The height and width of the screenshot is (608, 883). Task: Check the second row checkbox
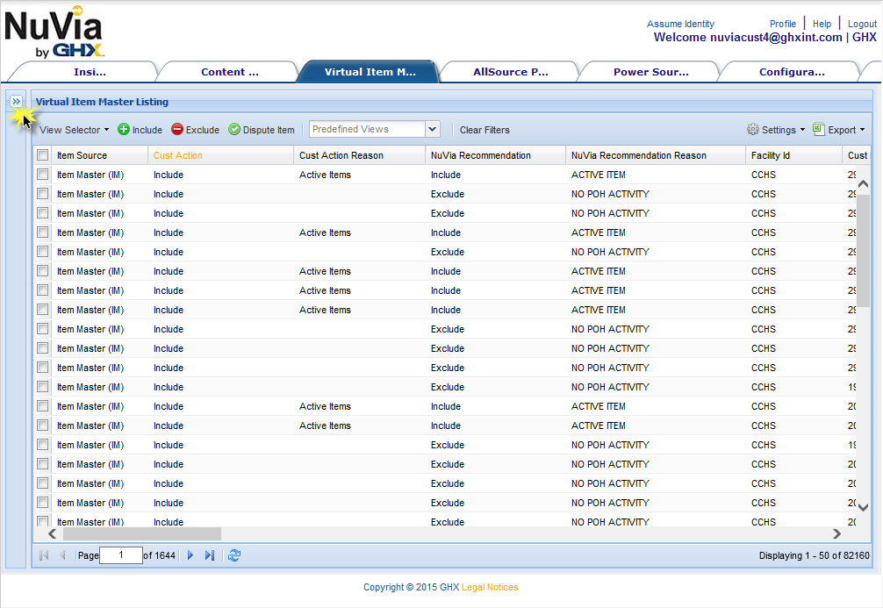42,194
